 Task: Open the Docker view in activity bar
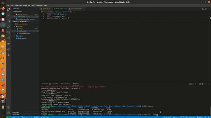pos(9,44)
